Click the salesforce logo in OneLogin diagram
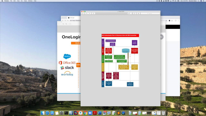 67,56
